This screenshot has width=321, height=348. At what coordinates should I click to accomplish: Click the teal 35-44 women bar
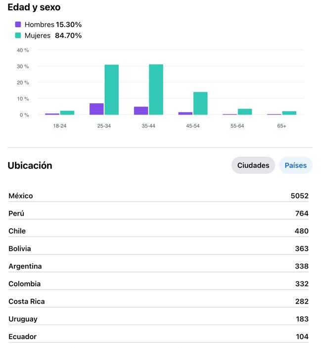[x=156, y=90]
